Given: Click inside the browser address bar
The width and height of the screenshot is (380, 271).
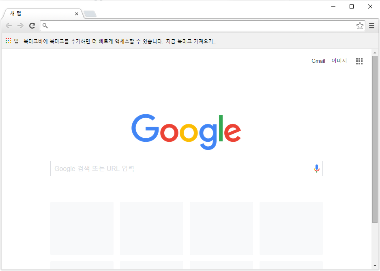Looking at the screenshot, I should point(202,26).
